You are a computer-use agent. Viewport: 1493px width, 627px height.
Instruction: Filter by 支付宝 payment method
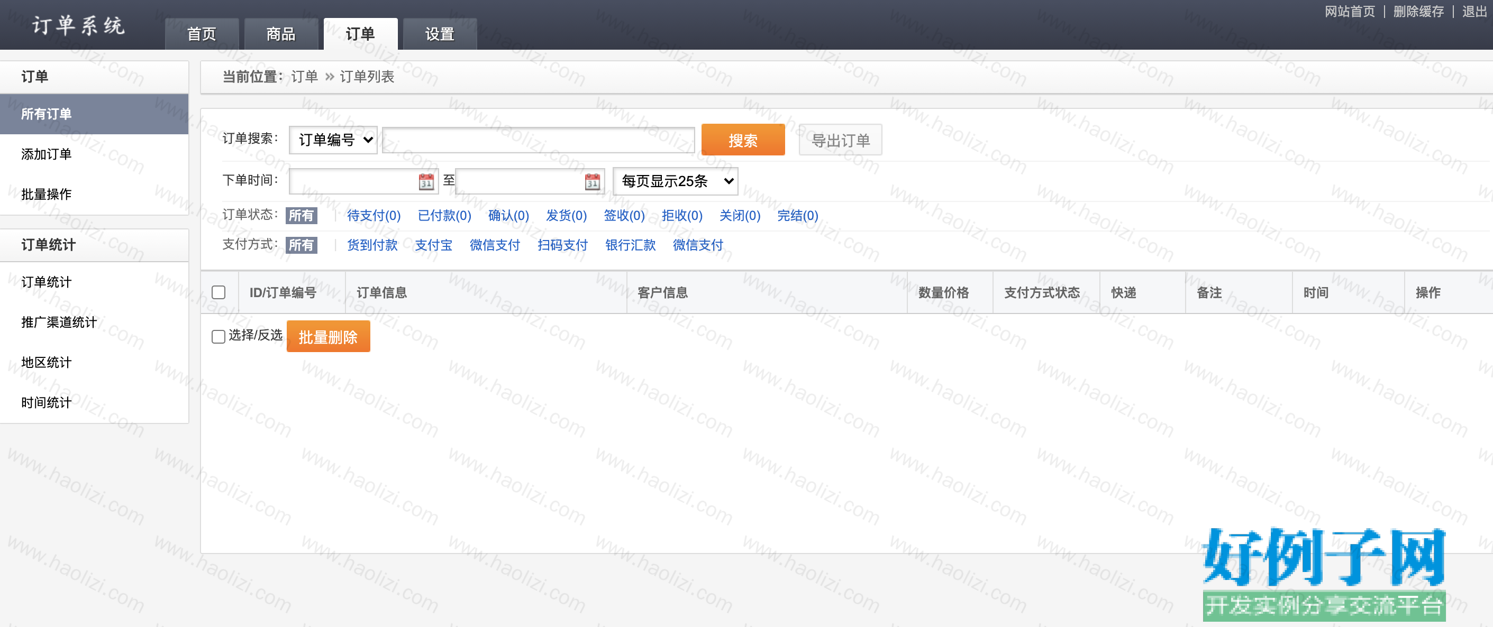click(x=433, y=245)
